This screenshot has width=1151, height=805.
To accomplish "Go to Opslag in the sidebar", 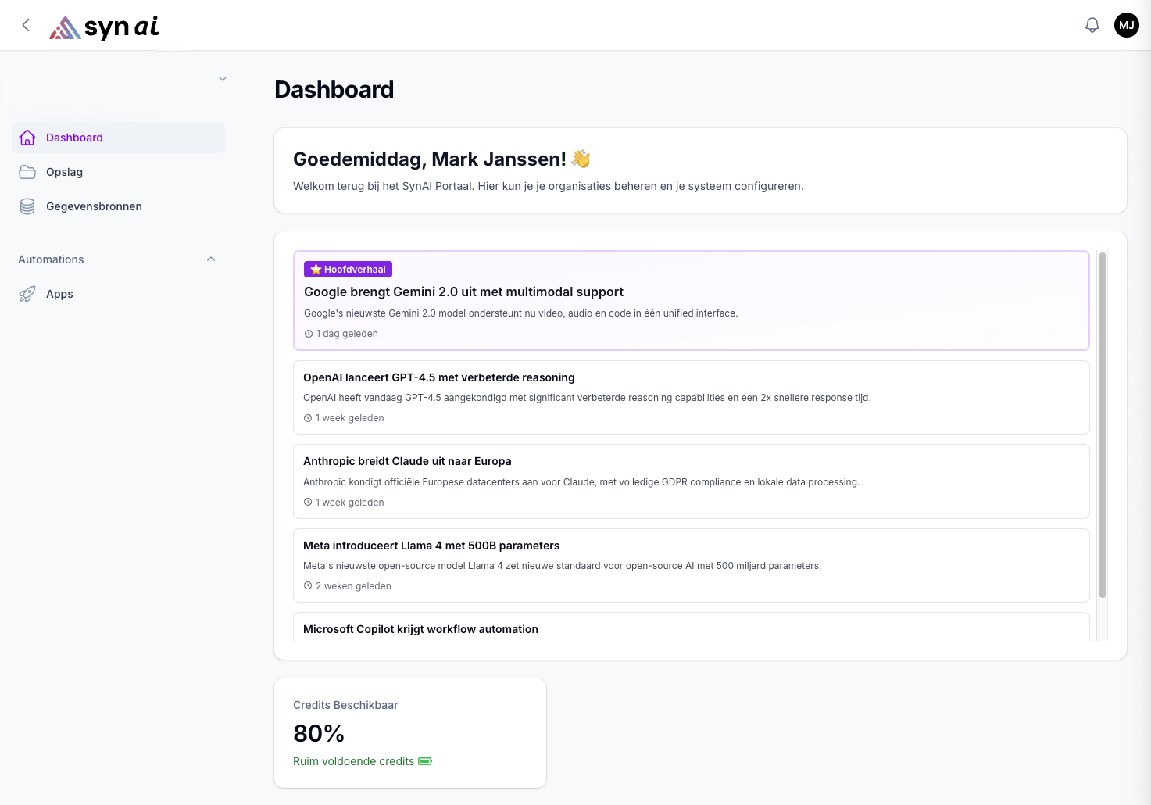I will click(x=64, y=172).
